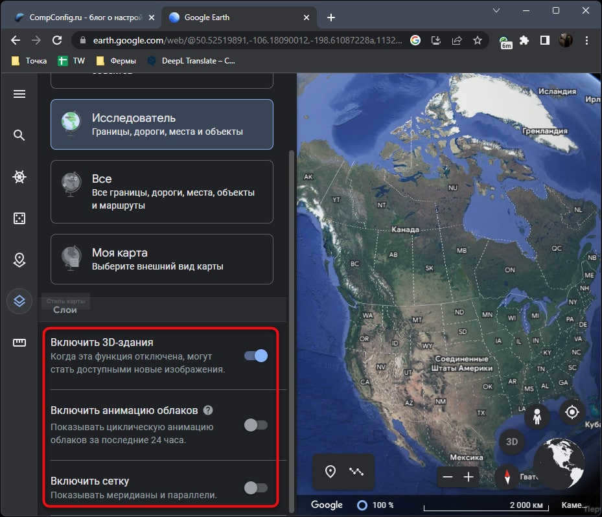Viewport: 602px width, 517px height.
Task: Reload the current page
Action: (x=57, y=40)
